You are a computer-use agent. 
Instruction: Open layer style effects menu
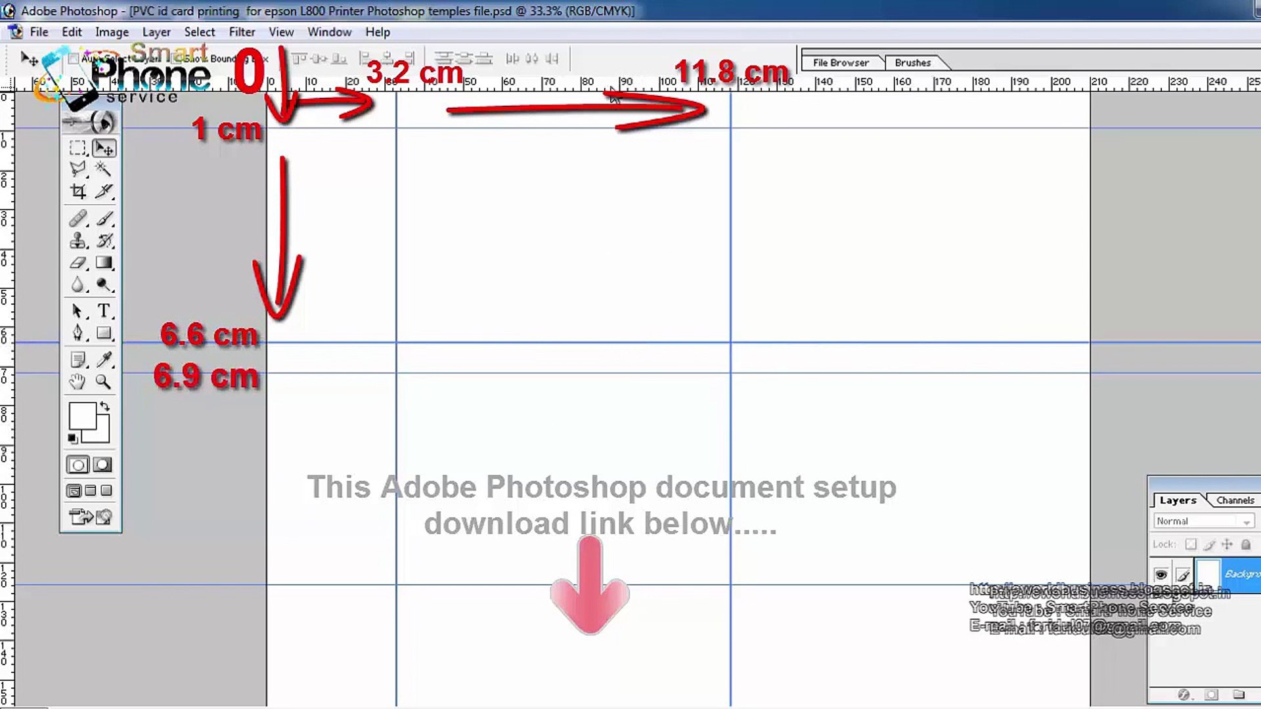[x=1184, y=695]
